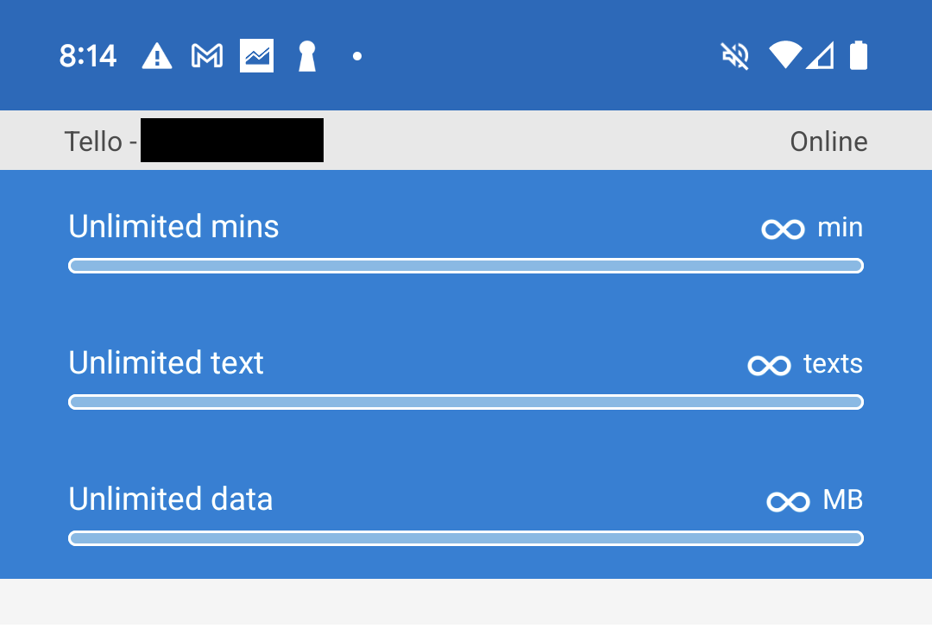Select the Unlimited data label

pos(170,499)
